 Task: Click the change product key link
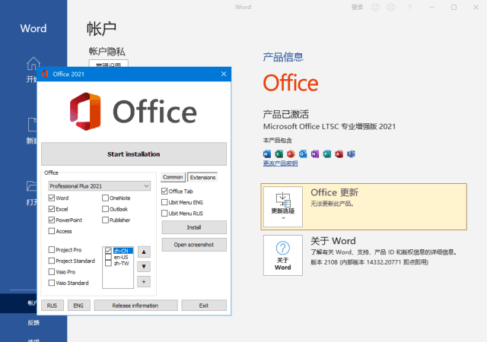[x=280, y=163]
